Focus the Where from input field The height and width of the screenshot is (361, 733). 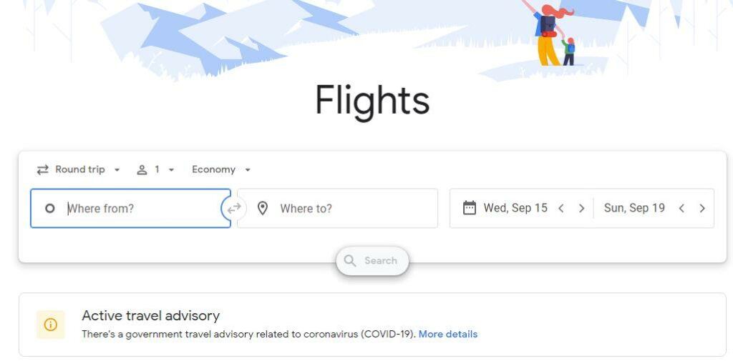pos(130,208)
